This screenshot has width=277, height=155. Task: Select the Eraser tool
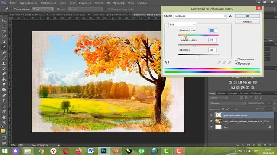4,74
